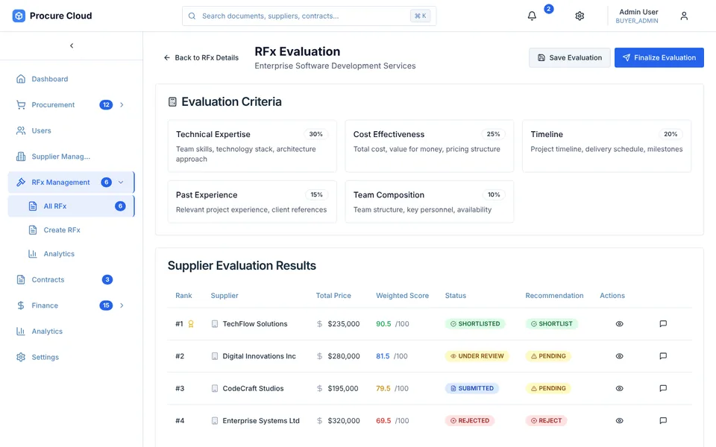Image resolution: width=716 pixels, height=447 pixels.
Task: Focus the search documents field
Action: click(x=309, y=16)
